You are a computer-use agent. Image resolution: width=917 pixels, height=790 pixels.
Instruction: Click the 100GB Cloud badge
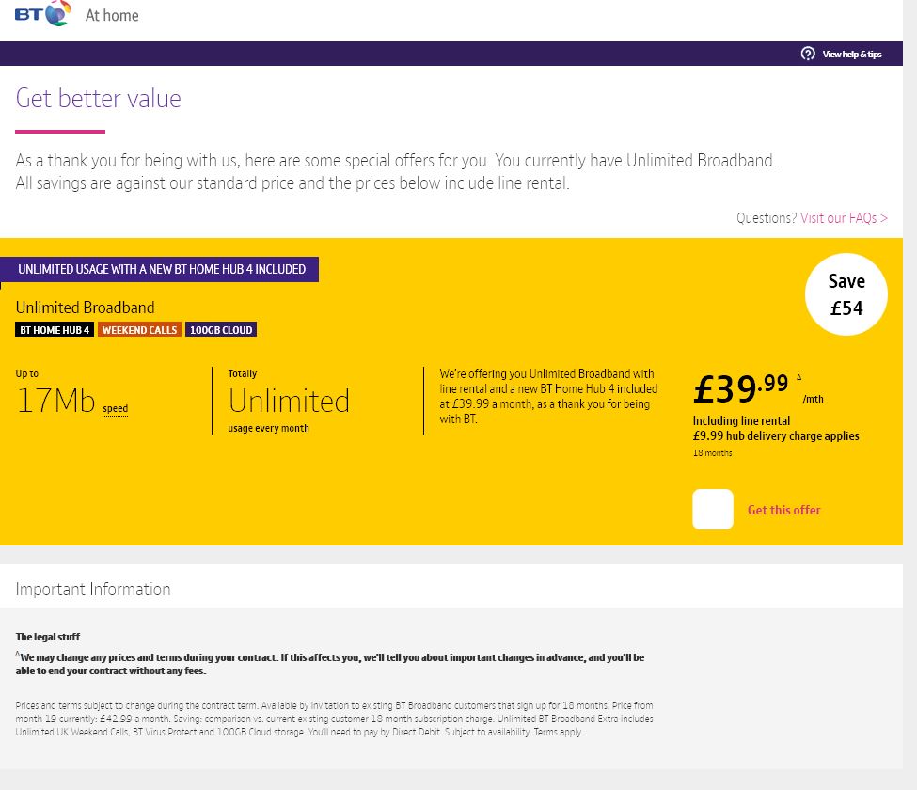click(x=221, y=330)
